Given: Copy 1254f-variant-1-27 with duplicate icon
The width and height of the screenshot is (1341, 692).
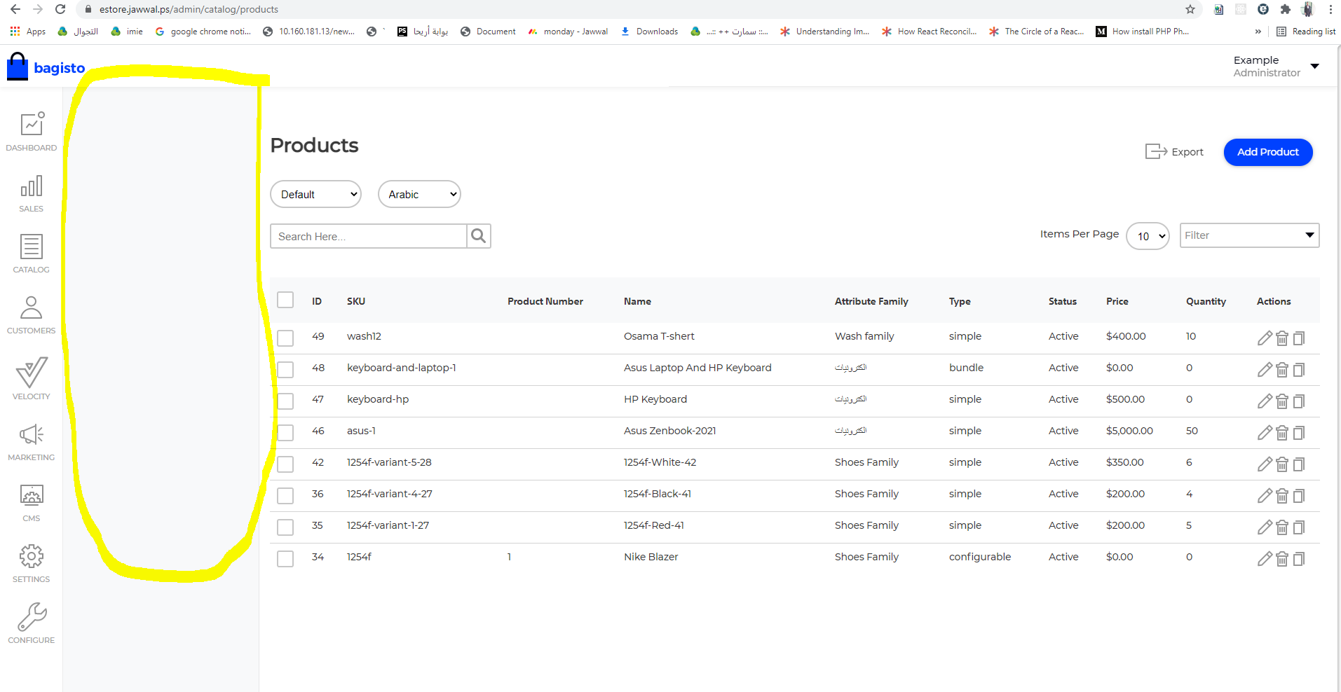Looking at the screenshot, I should (x=1299, y=527).
